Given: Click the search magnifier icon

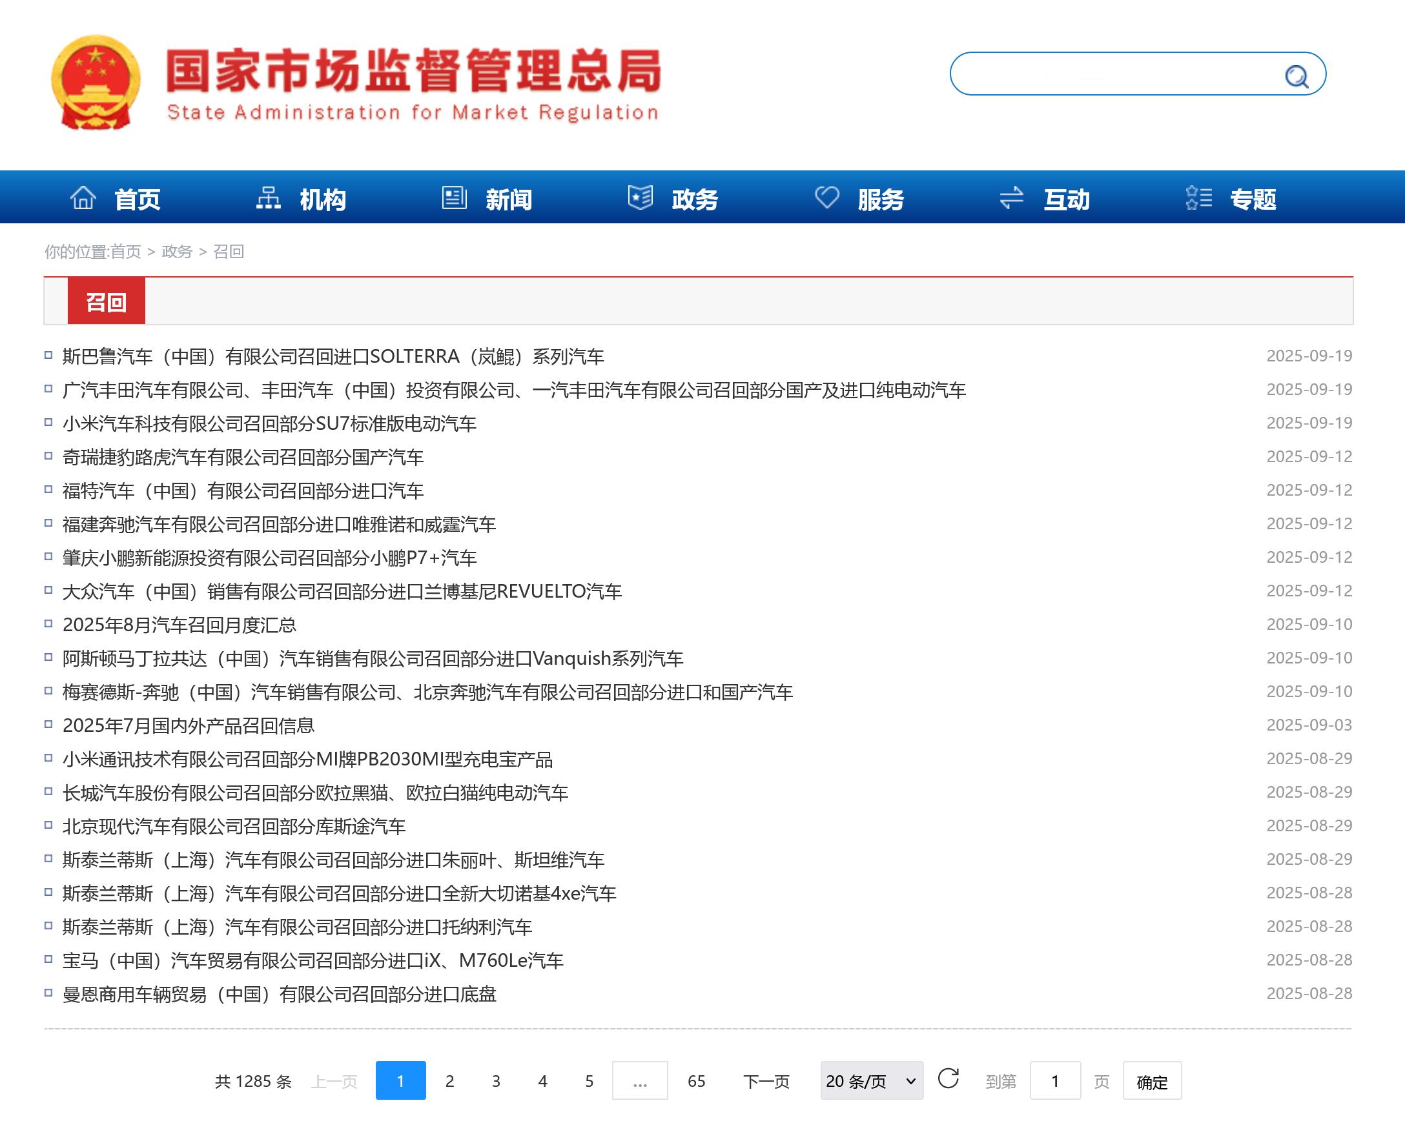Looking at the screenshot, I should (1296, 76).
